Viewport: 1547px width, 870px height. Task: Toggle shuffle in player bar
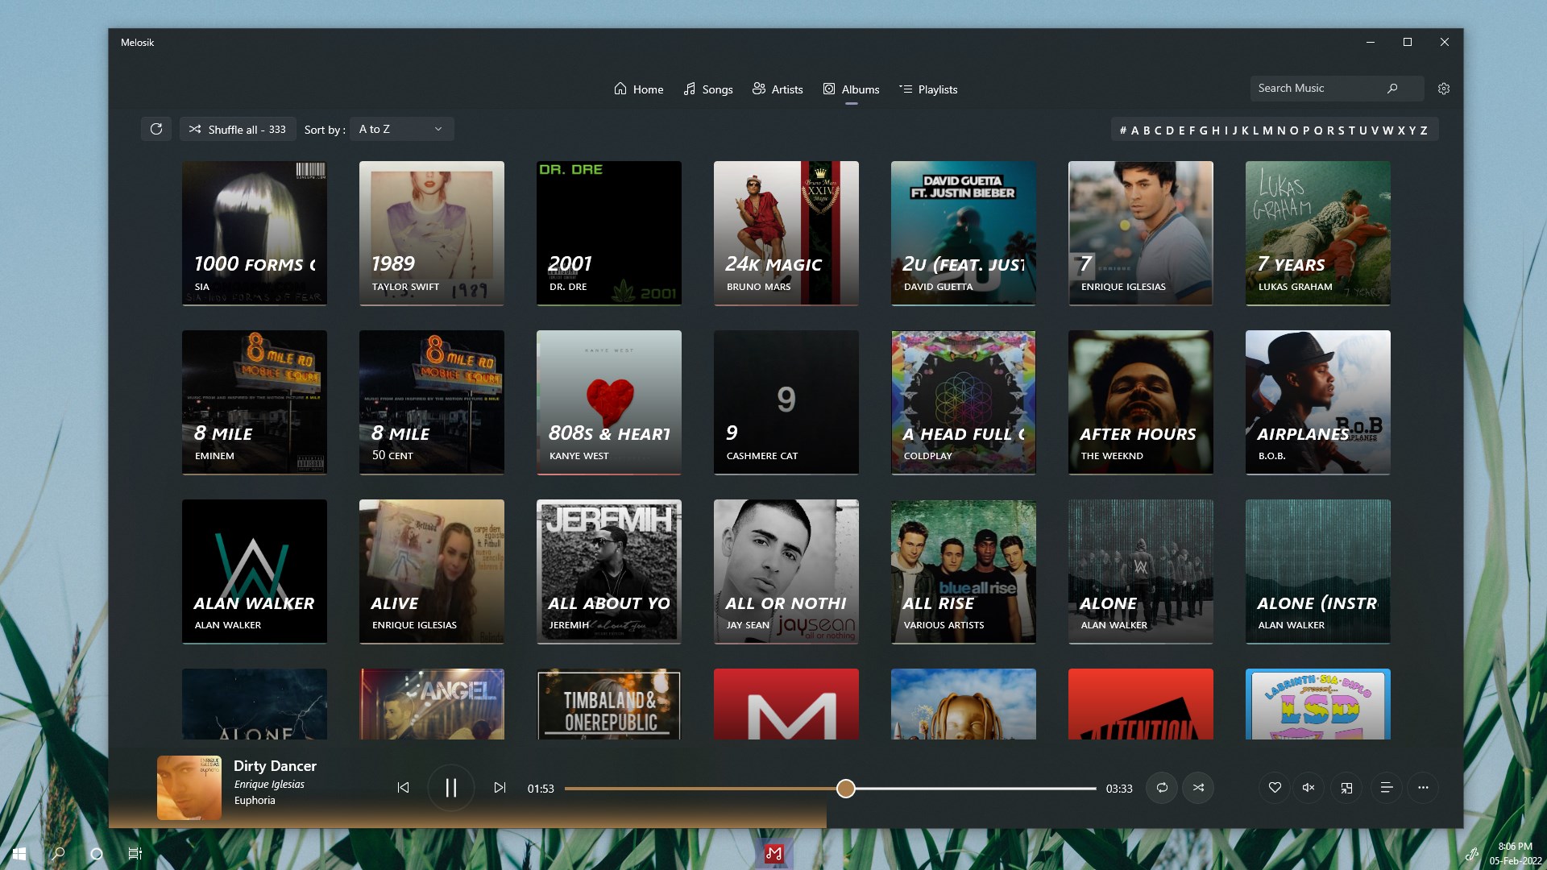tap(1198, 787)
